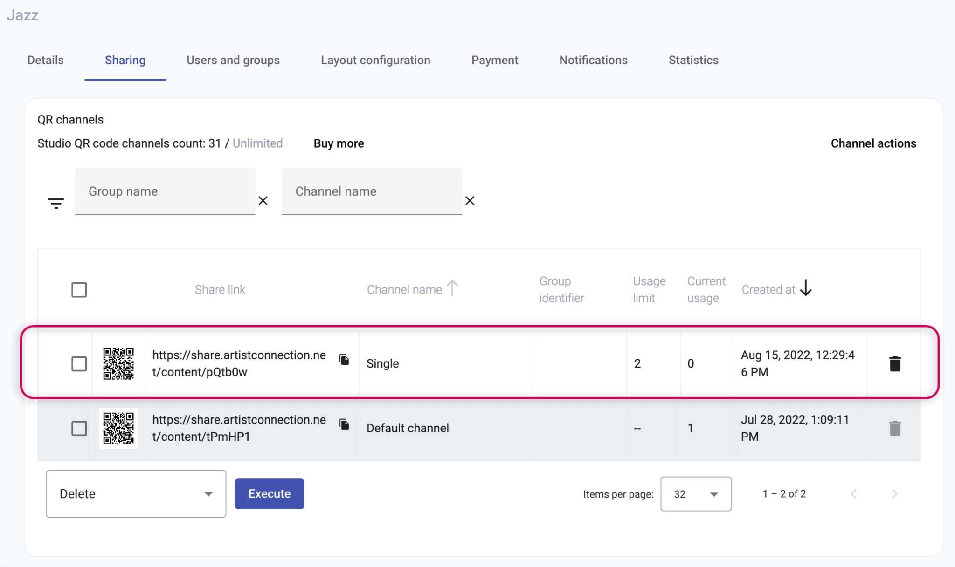Copy the Default channel share link

[345, 424]
